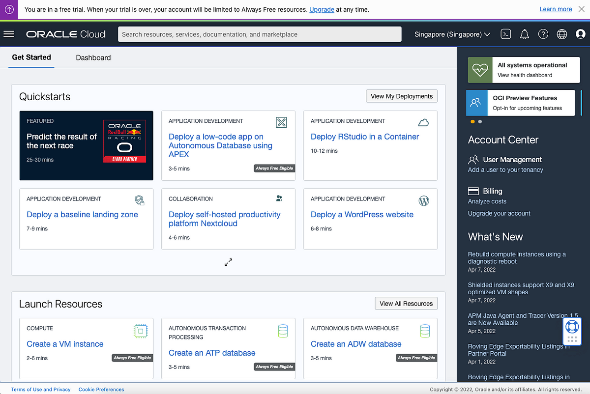Select the first orange carousel dot
This screenshot has height=394, width=590.
point(472,121)
